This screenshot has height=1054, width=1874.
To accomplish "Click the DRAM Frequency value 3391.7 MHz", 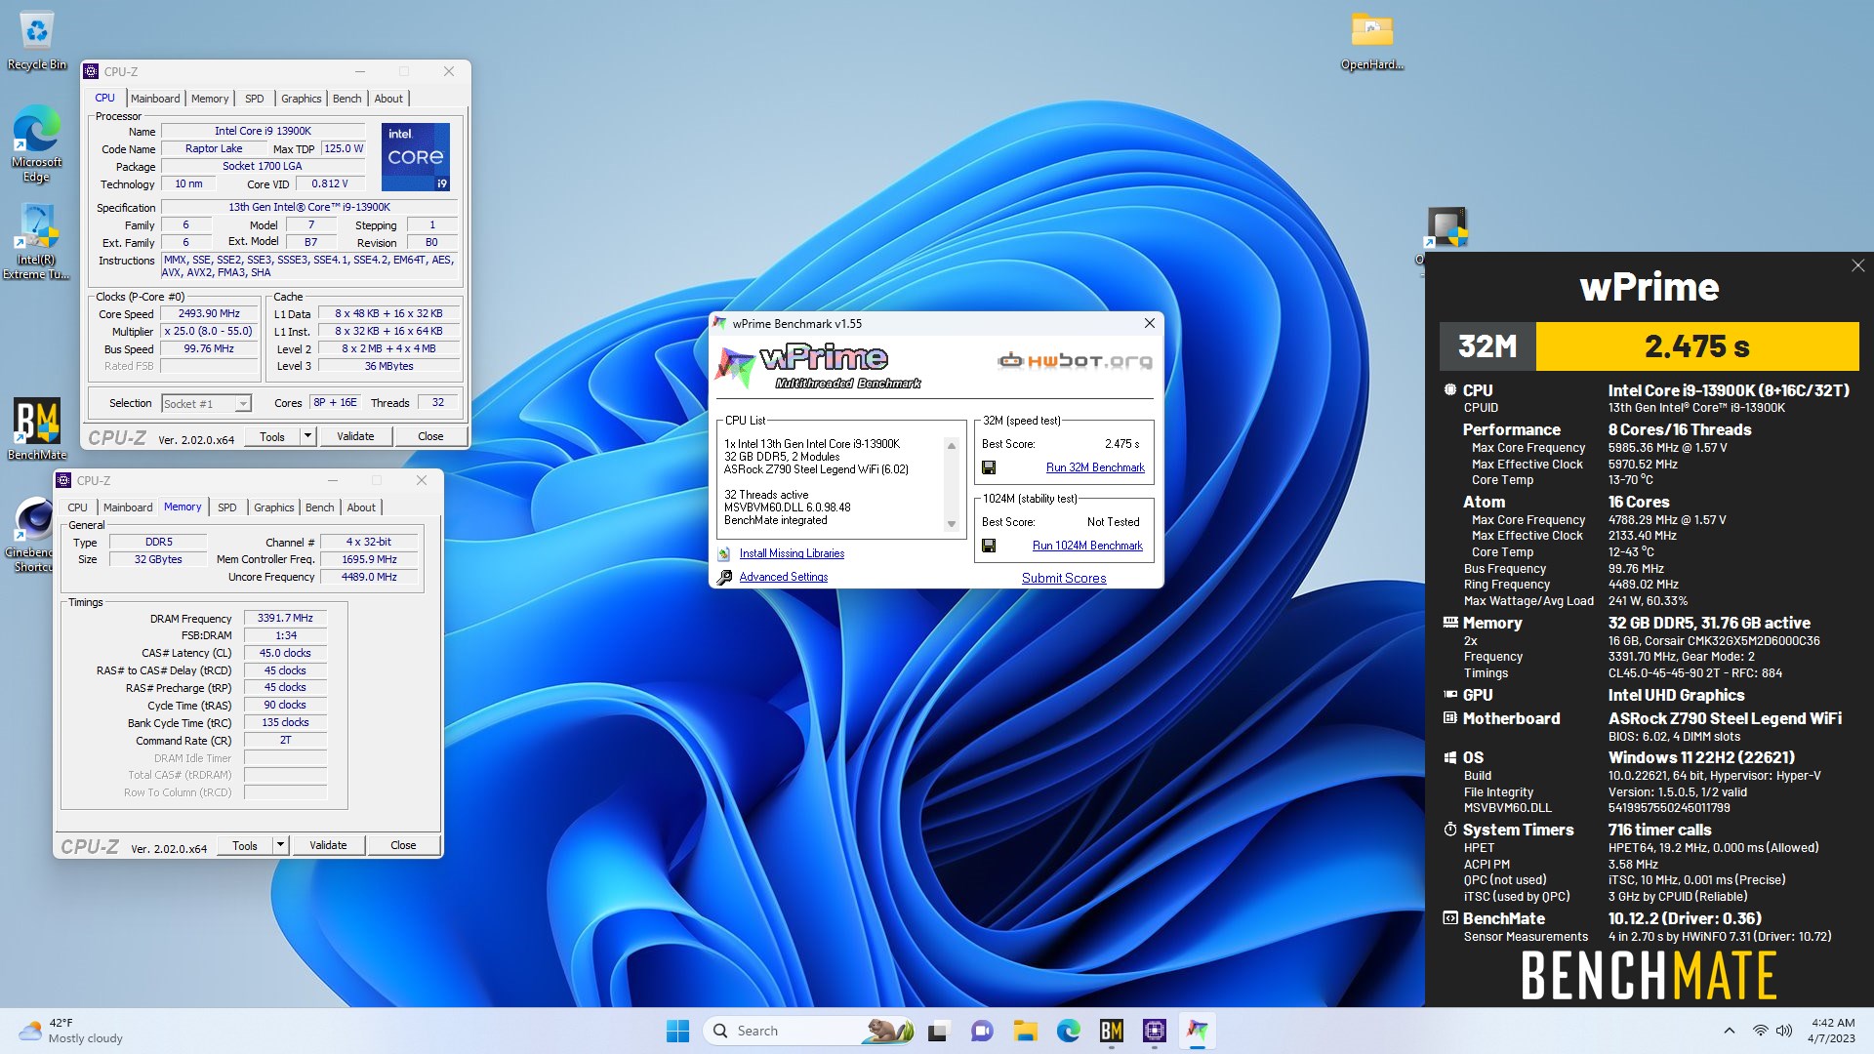I will 285,618.
